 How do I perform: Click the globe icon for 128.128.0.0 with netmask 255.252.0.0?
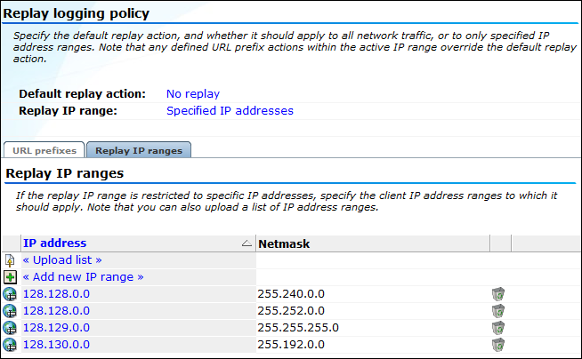(10, 311)
